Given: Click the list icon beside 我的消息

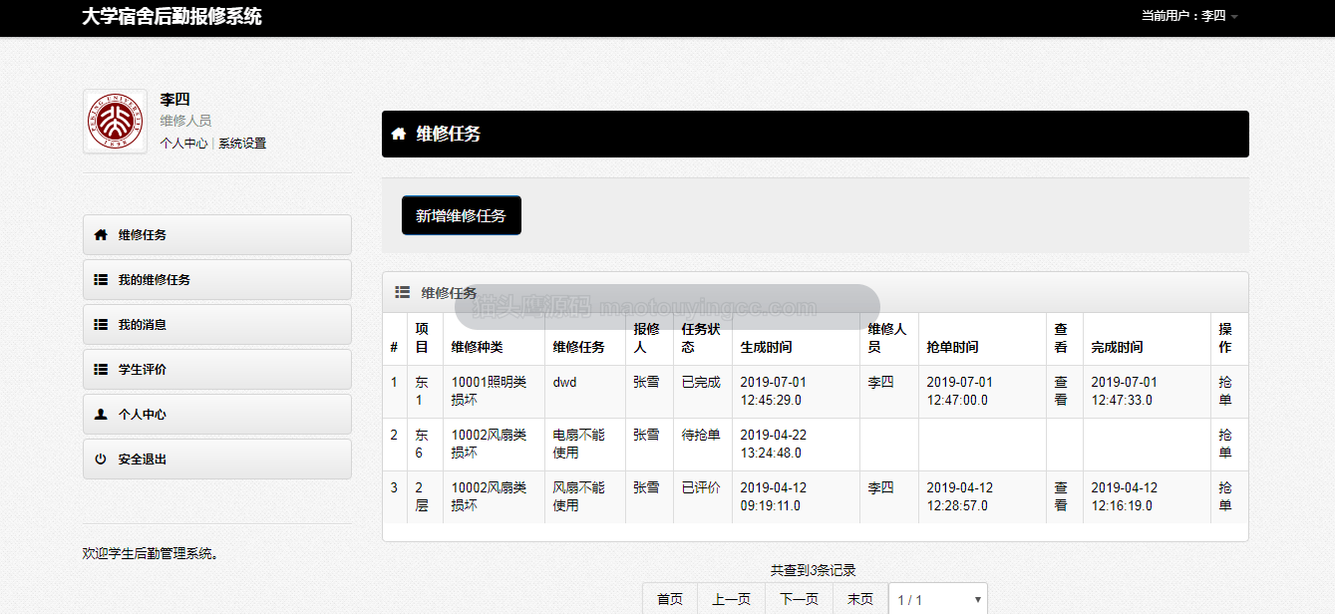Looking at the screenshot, I should coord(100,325).
